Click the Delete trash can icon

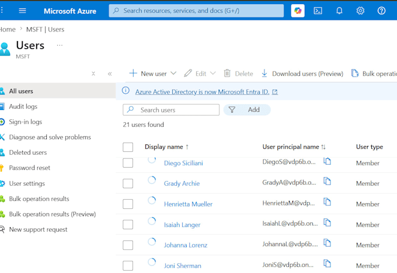point(227,73)
